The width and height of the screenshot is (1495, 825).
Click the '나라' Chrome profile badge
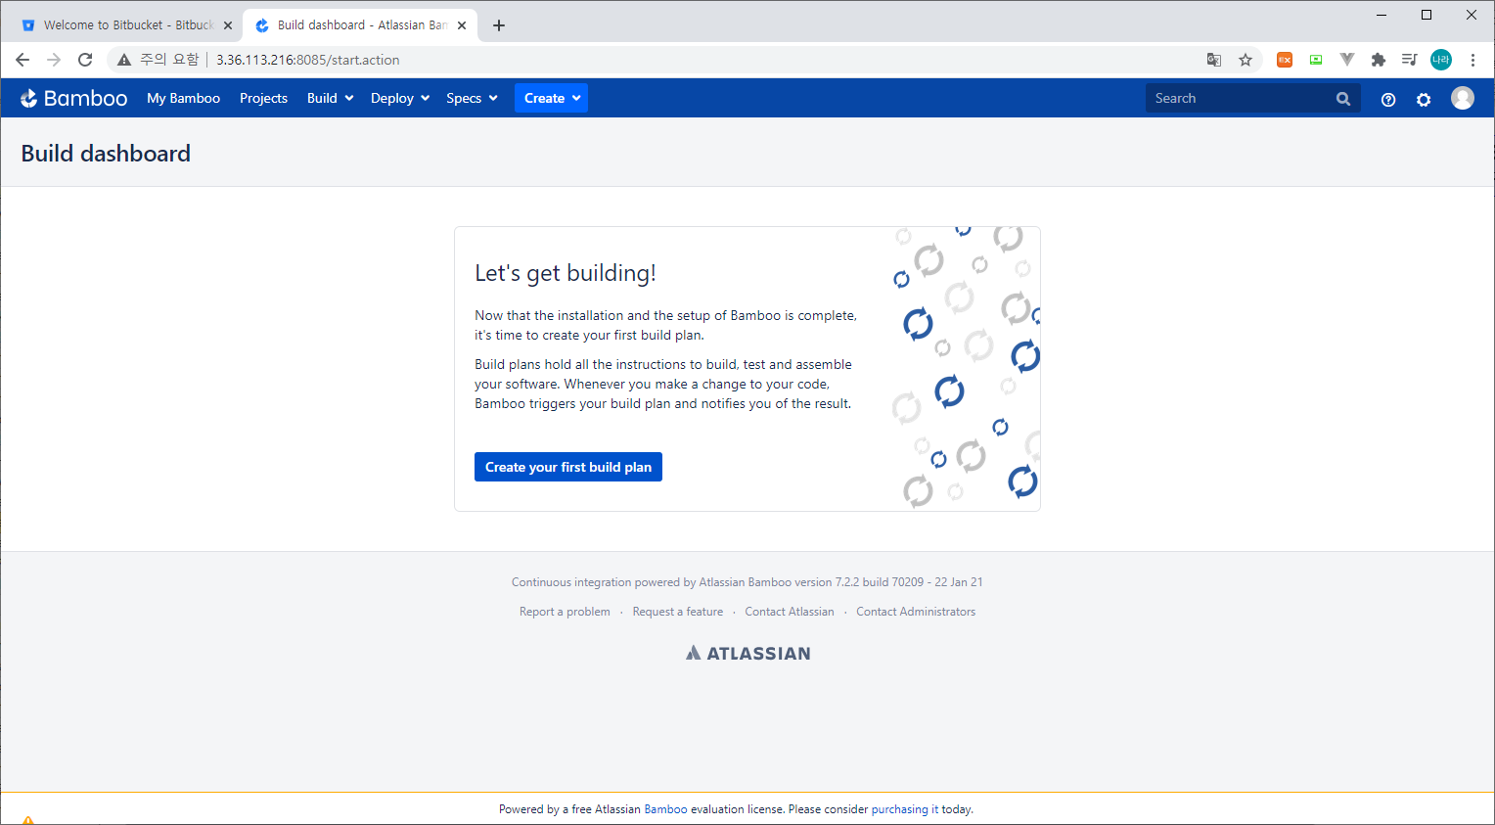click(1440, 60)
